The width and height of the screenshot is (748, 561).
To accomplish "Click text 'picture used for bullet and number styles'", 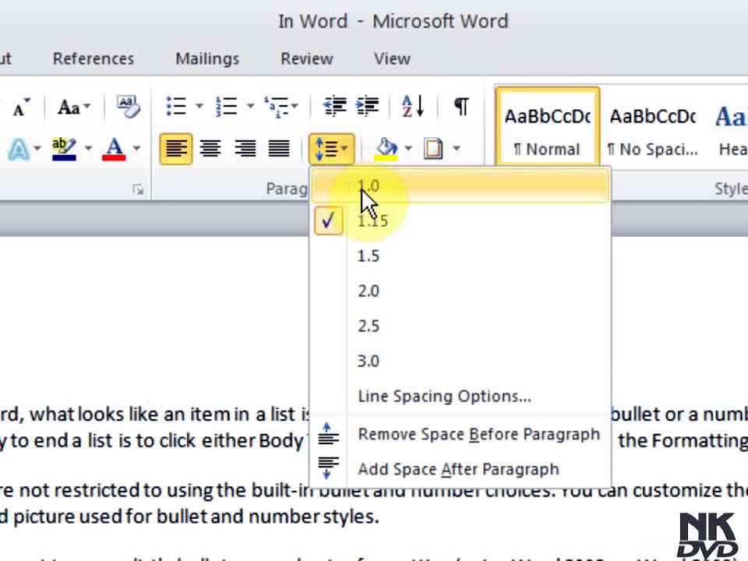I will [x=196, y=517].
